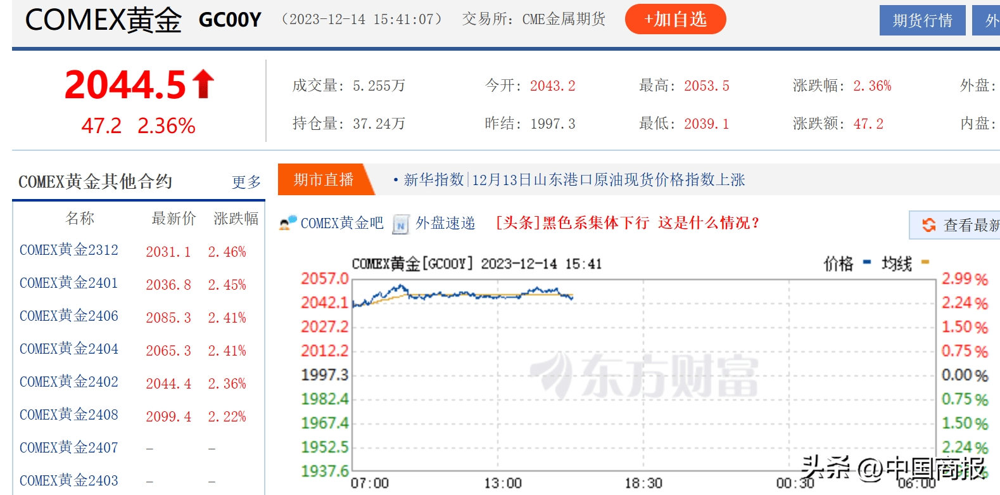
Task: Click the 07:00 time axis label
Action: (370, 484)
